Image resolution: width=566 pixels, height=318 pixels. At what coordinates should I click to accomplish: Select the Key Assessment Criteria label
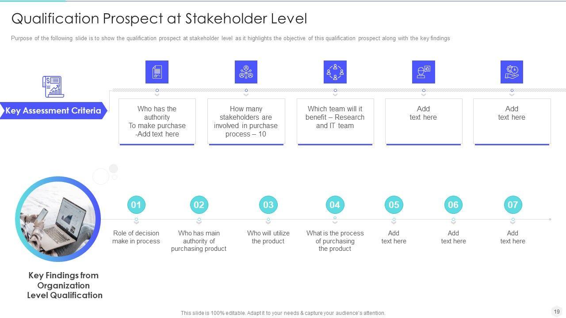point(53,111)
